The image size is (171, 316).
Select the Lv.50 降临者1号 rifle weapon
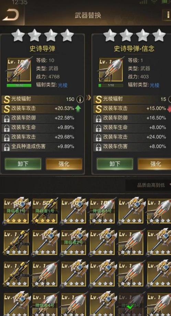(x=45, y=211)
